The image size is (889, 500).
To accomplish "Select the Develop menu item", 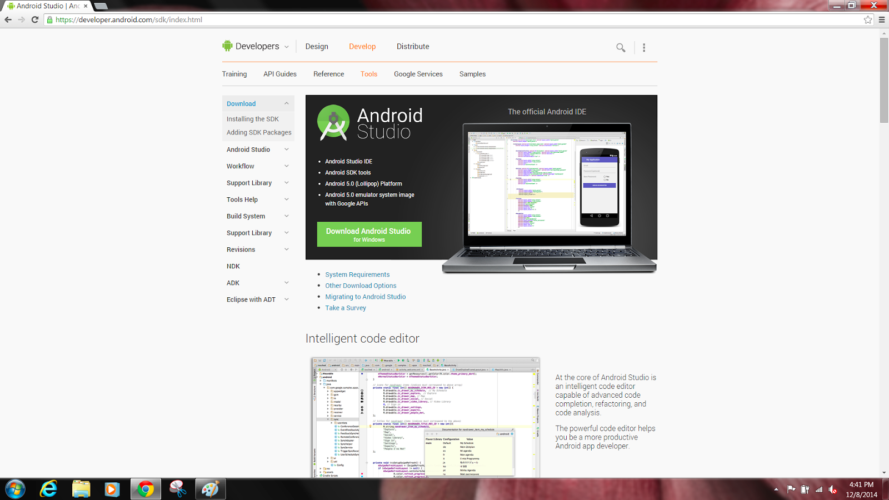I will click(x=362, y=46).
